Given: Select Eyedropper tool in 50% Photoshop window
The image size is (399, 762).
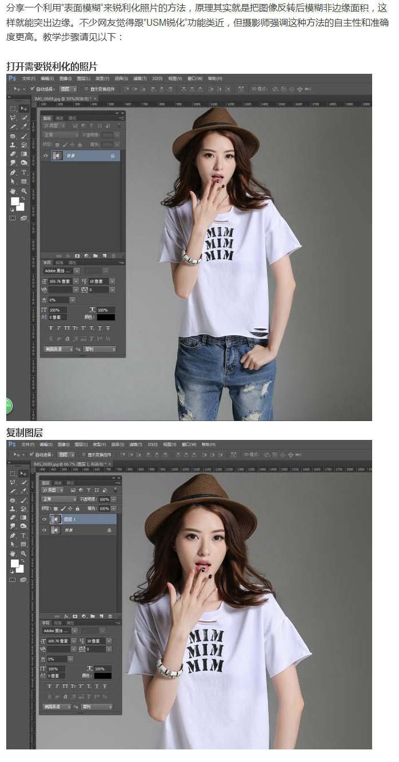Looking at the screenshot, I should tap(23, 126).
